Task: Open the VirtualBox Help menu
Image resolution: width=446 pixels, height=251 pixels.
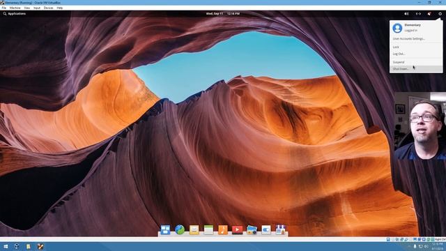Action: point(60,8)
